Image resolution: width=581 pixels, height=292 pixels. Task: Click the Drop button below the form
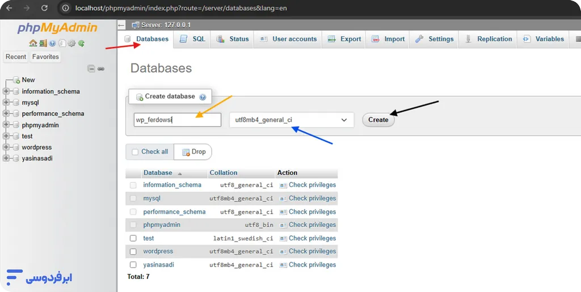[193, 152]
